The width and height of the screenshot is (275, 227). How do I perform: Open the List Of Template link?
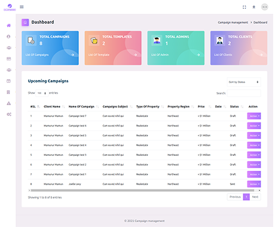pyautogui.click(x=99, y=55)
